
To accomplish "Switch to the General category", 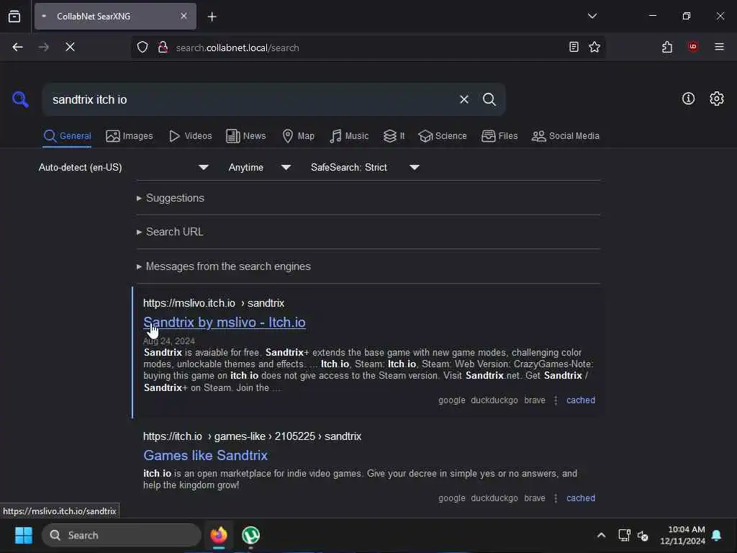I will point(67,136).
